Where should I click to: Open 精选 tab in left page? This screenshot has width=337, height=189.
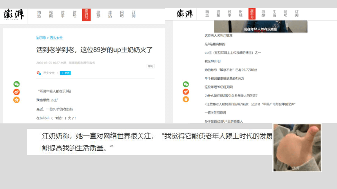point(39,14)
